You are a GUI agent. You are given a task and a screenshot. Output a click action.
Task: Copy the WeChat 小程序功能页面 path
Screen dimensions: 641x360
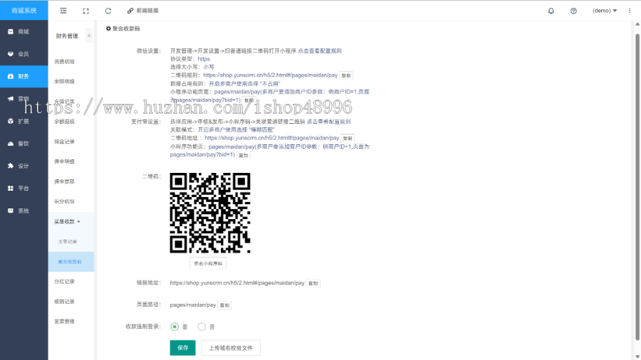point(249,100)
